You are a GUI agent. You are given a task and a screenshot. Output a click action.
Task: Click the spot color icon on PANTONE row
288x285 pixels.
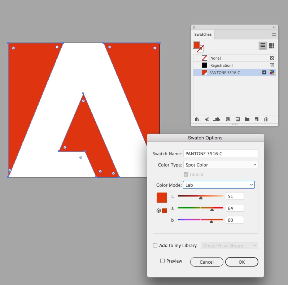pyautogui.click(x=264, y=73)
